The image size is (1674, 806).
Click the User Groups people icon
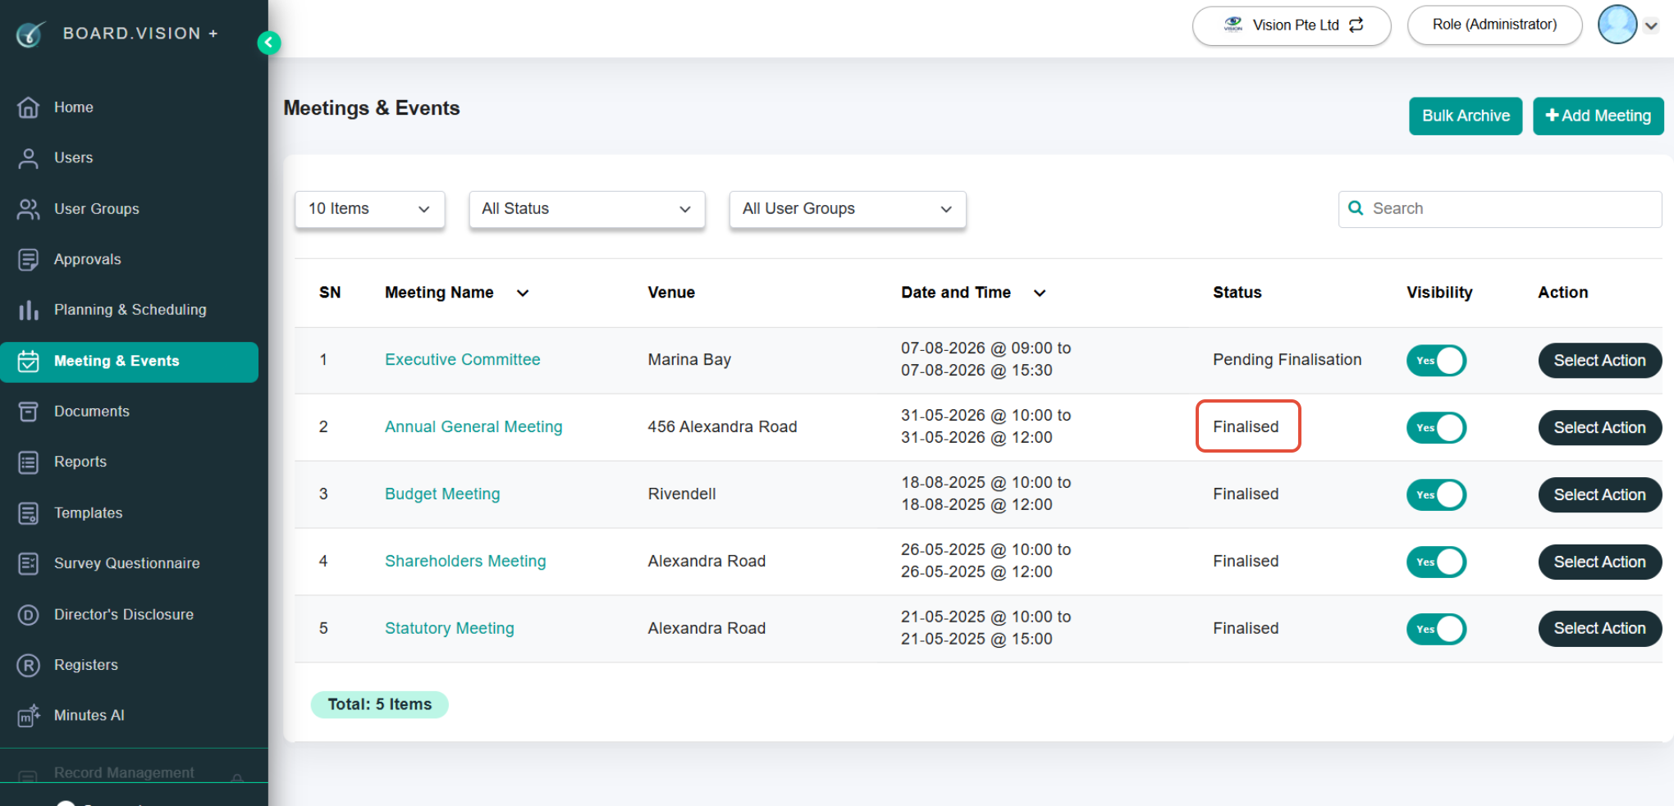click(x=29, y=209)
